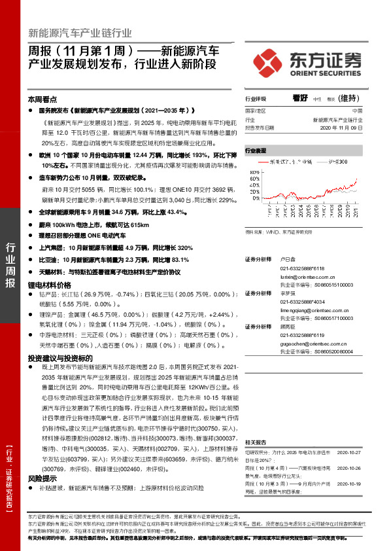This screenshot has width=389, height=551.
Task: Select analyst name 卢日鑫
Action: click(x=288, y=259)
